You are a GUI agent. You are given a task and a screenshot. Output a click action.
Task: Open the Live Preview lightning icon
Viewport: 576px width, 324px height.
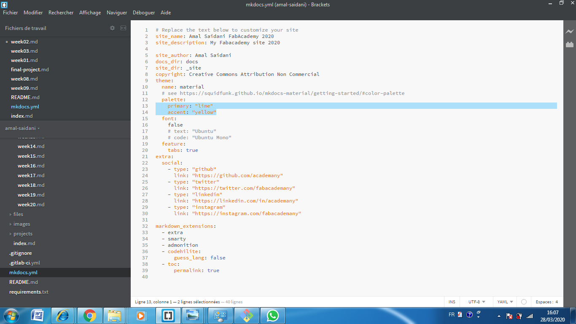[570, 32]
